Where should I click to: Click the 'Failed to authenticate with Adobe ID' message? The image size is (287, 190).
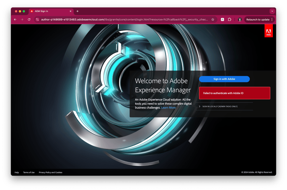pos(235,93)
